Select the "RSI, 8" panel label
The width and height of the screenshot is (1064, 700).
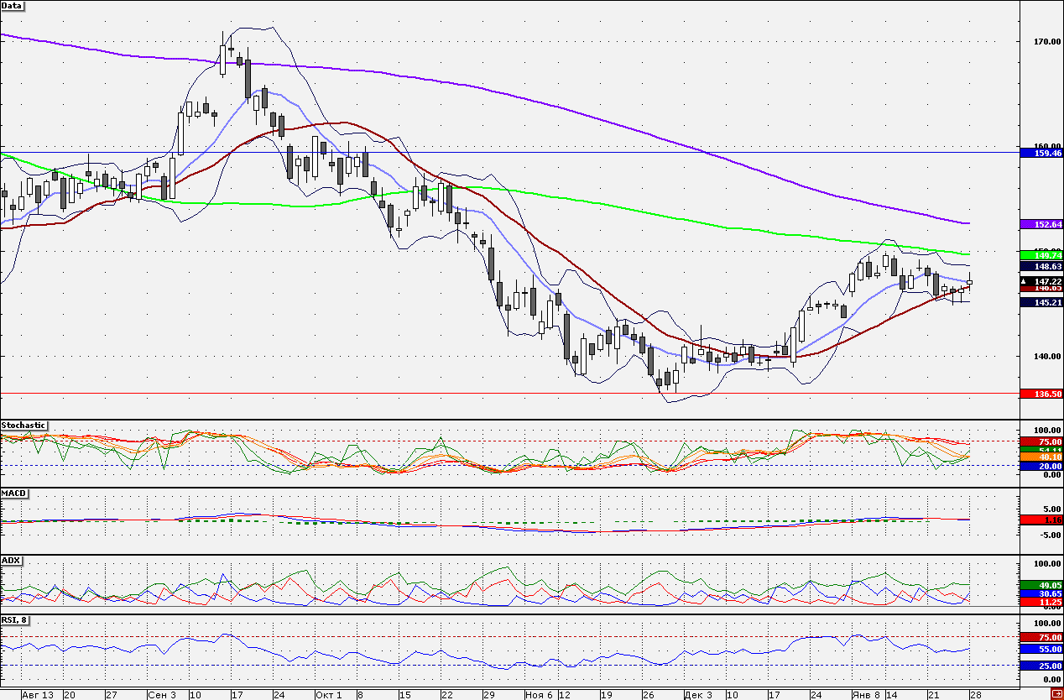[x=15, y=620]
